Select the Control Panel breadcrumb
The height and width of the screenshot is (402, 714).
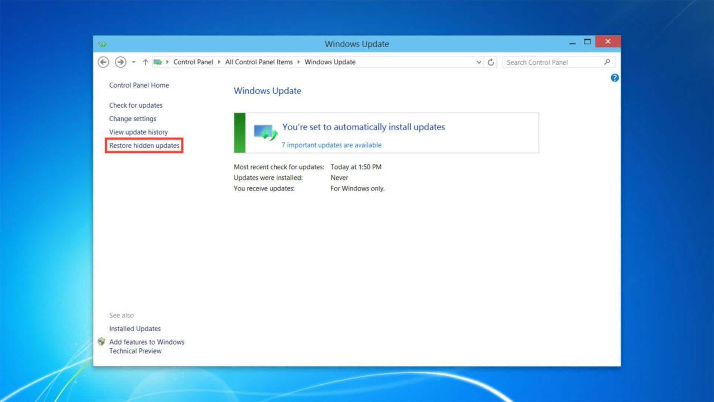click(x=193, y=62)
